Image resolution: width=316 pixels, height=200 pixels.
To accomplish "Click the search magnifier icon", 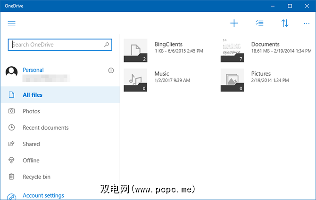I will pos(107,45).
